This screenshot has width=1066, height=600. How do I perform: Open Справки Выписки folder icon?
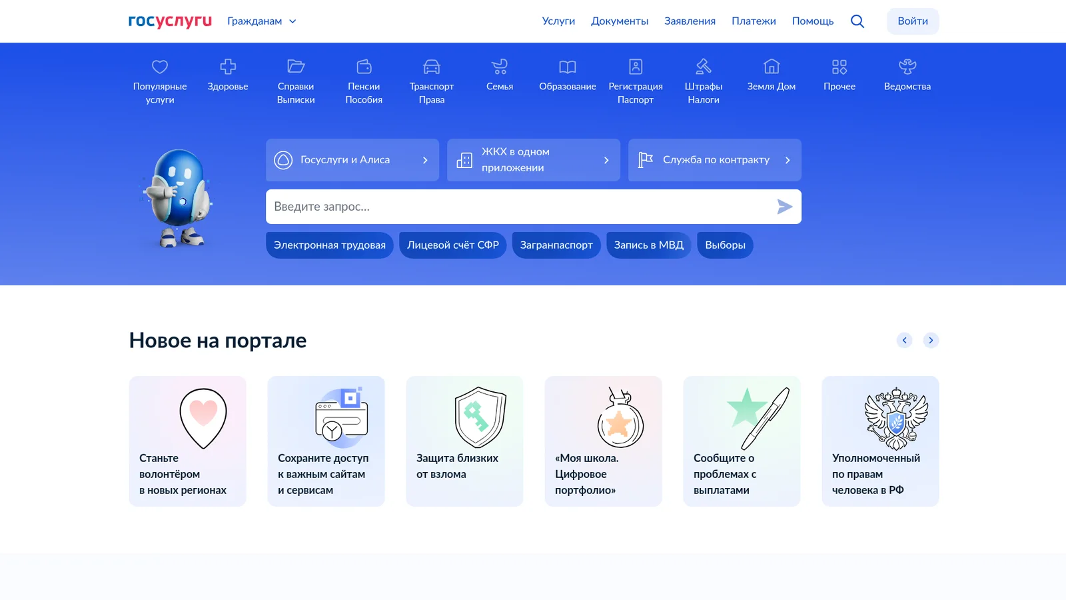[x=296, y=67]
